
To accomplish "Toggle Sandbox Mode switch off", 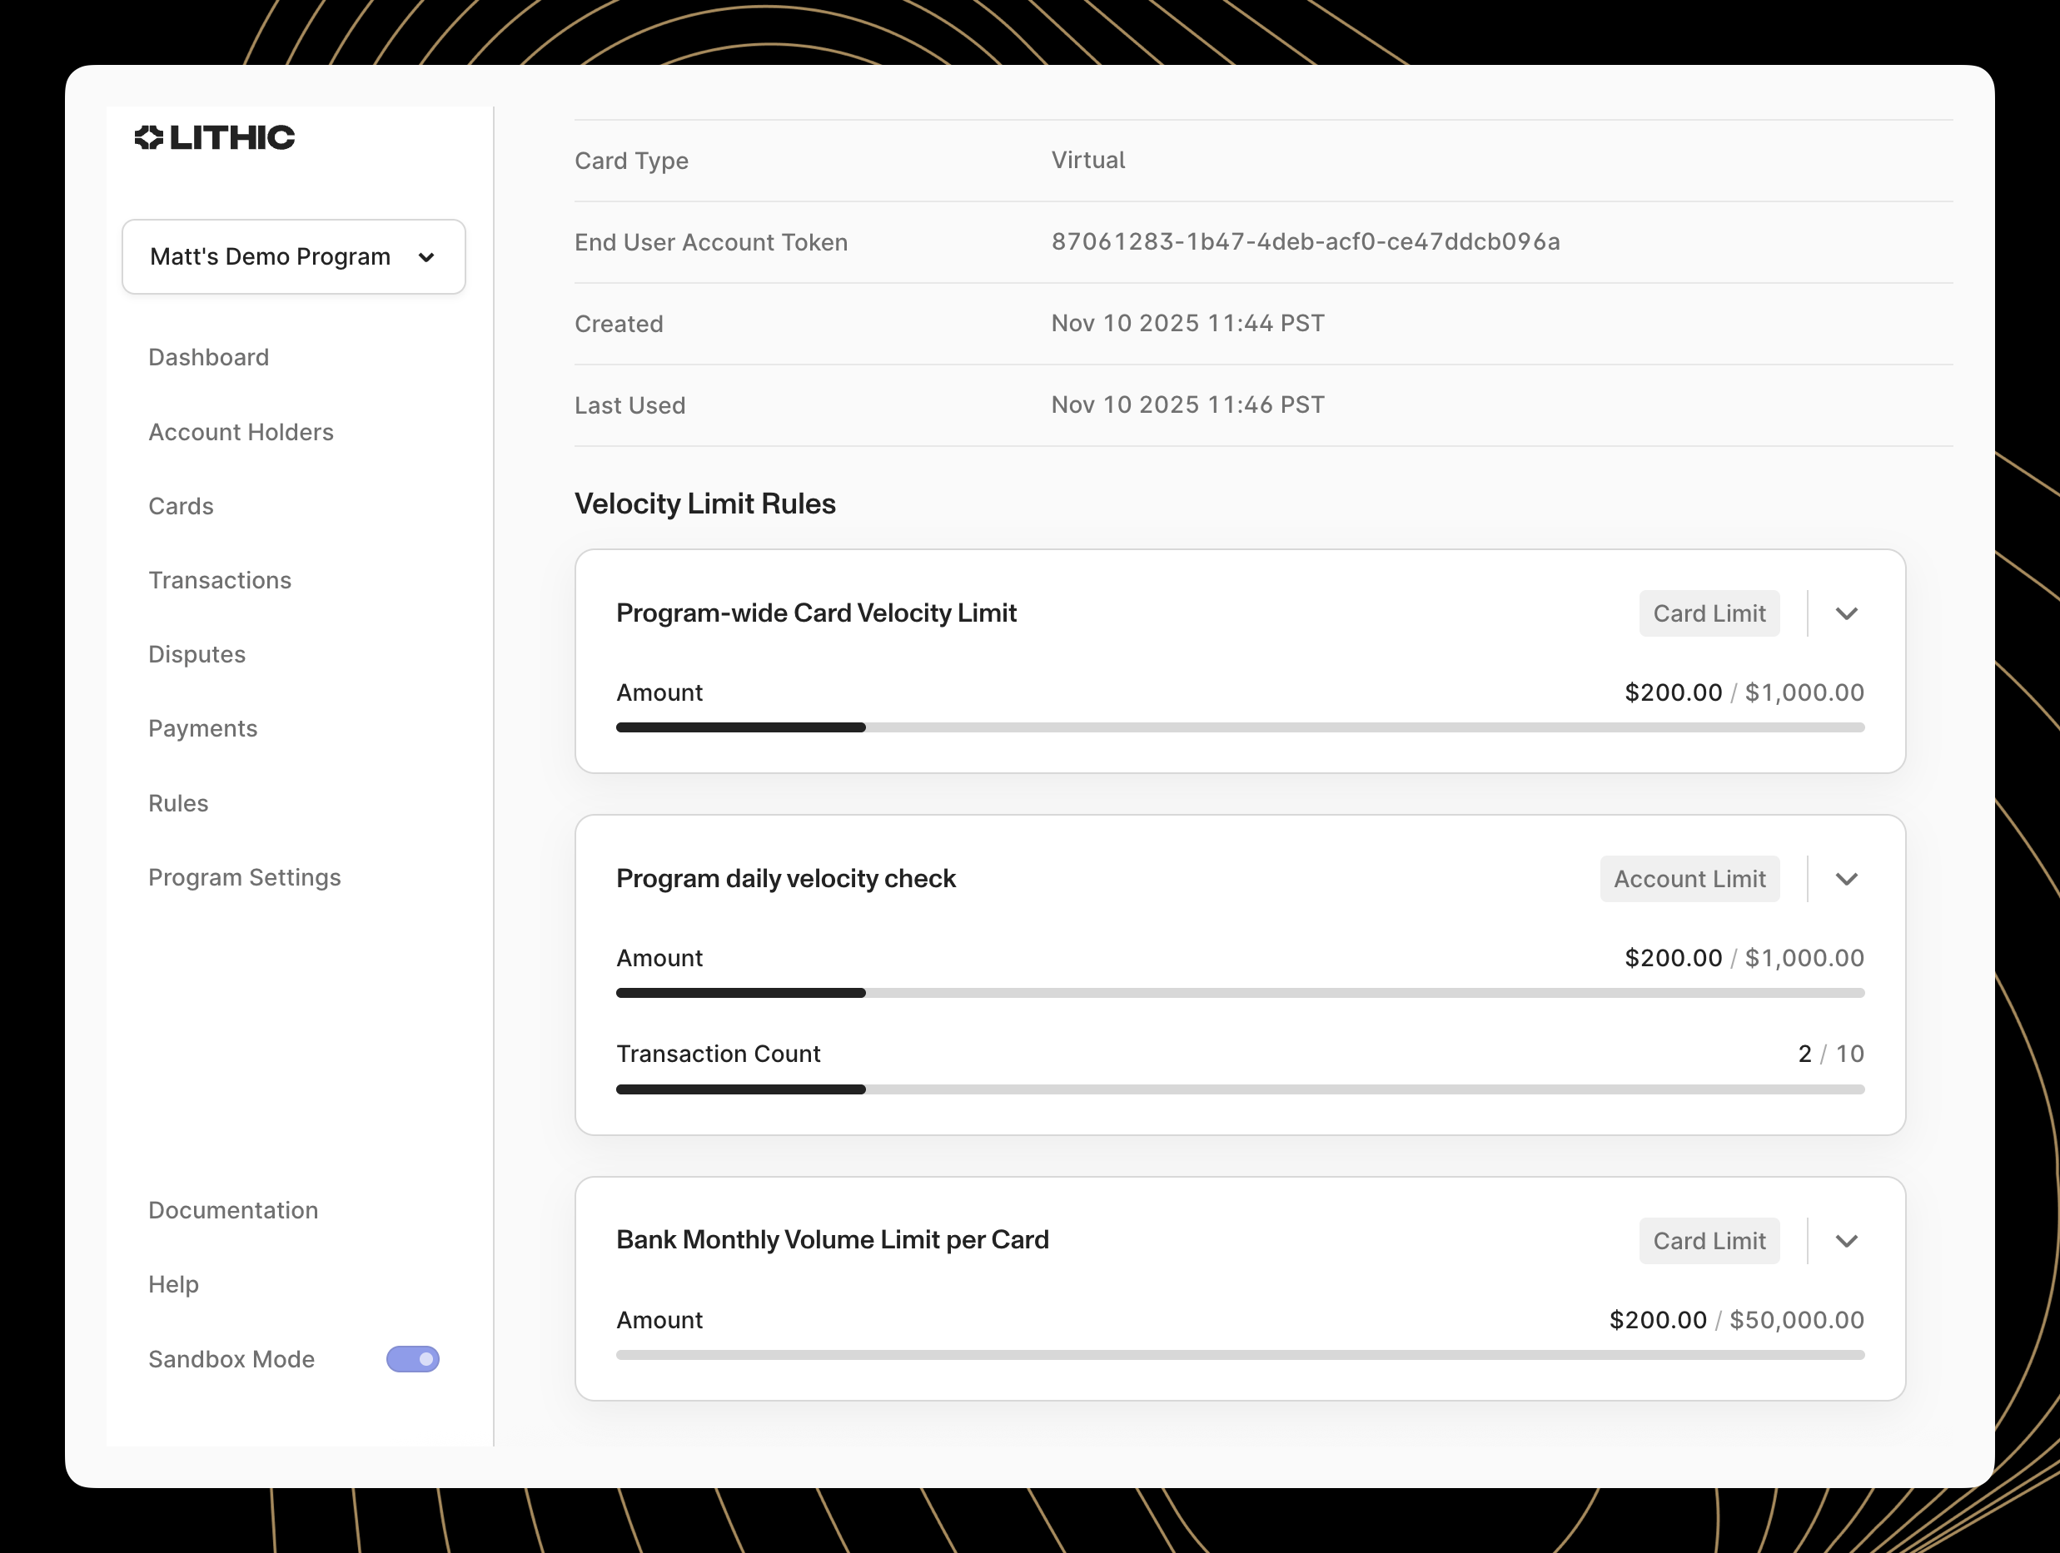I will click(412, 1359).
